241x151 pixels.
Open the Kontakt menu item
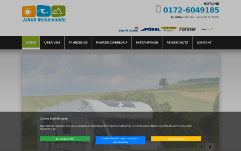pos(204,43)
